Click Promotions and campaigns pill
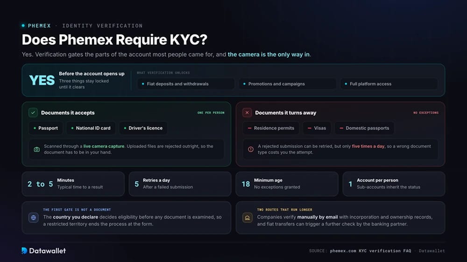This screenshot has width=467, height=262. [x=287, y=84]
